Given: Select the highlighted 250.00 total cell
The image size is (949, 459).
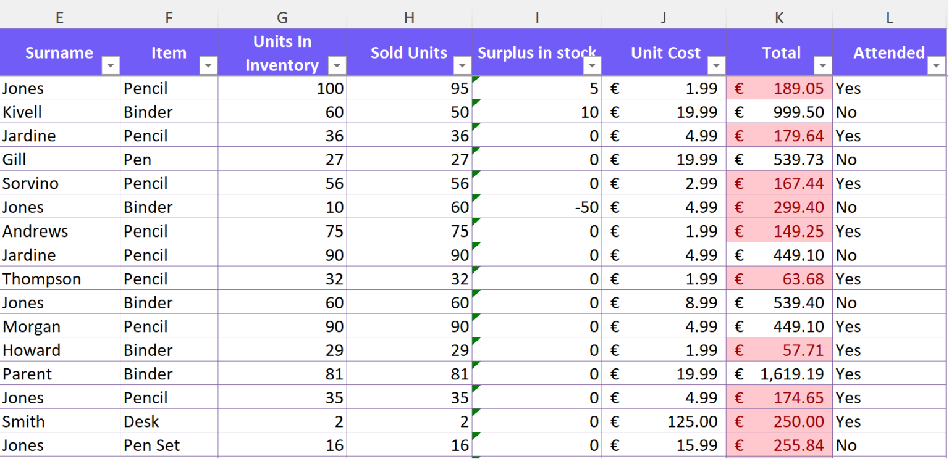Looking at the screenshot, I should click(779, 422).
